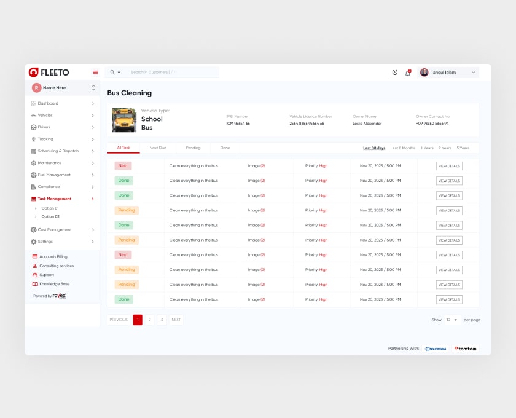516x418 pixels.
Task: Click the Knowledge Base book icon
Action: tap(35, 284)
